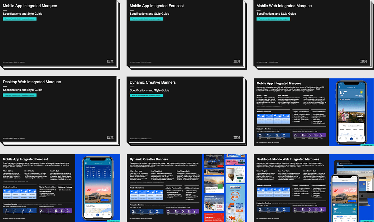Viewport: 374px width, 222px height.
Task: Select the Hourly tab on Marquee phone
Action: (x=351, y=126)
